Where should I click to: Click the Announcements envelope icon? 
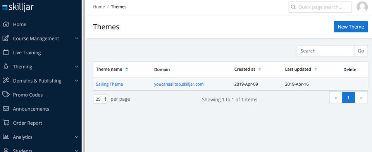(6, 109)
